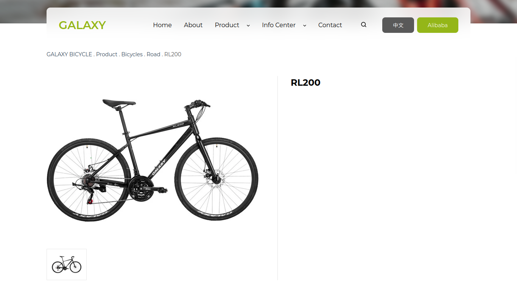Visit the Alibaba store button
The height and width of the screenshot is (290, 517).
(438, 25)
